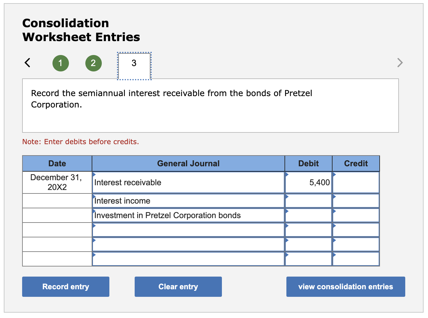Select step 3 entry box
Screen dimensions: 428x318
pyautogui.click(x=134, y=63)
